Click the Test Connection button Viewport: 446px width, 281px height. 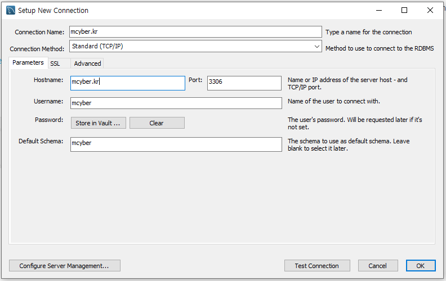click(317, 266)
